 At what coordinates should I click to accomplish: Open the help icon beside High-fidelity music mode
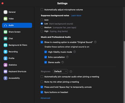pos(74,52)
